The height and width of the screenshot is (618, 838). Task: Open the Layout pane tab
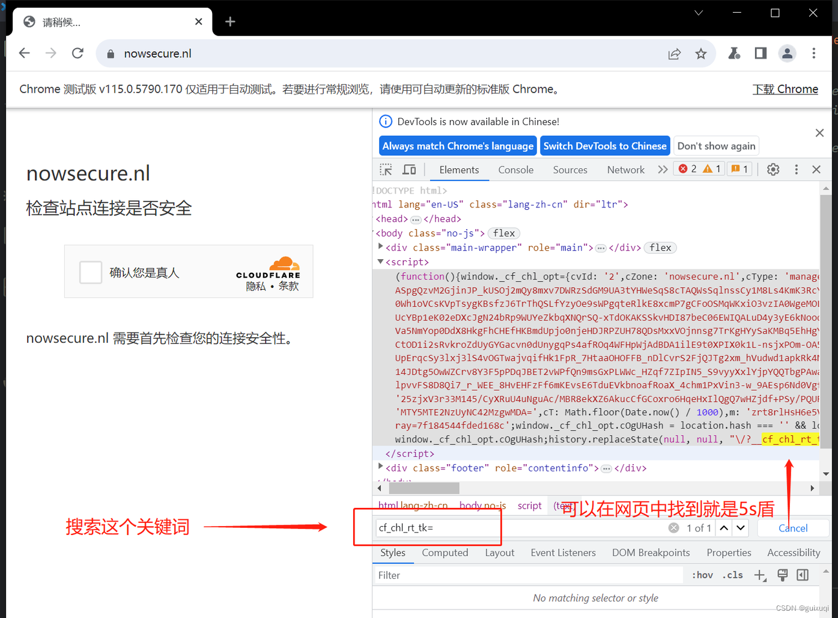click(499, 552)
